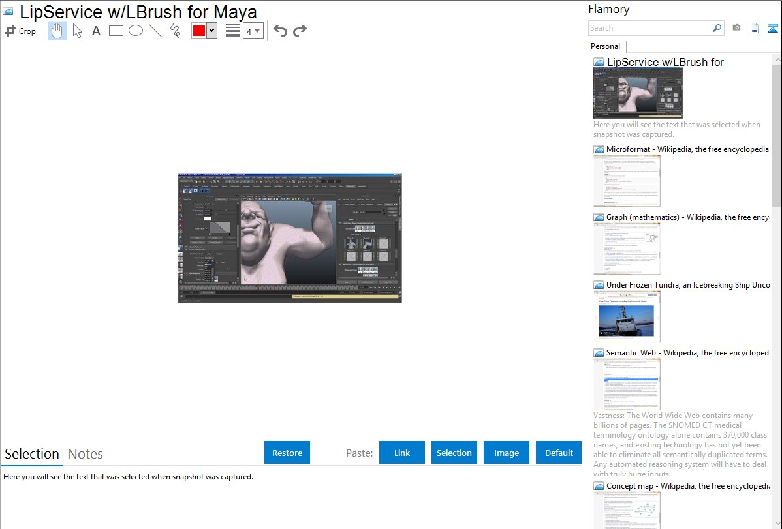Screen dimensions: 782x529
Task: Open the color picker dropdown arrow
Action: tap(211, 31)
